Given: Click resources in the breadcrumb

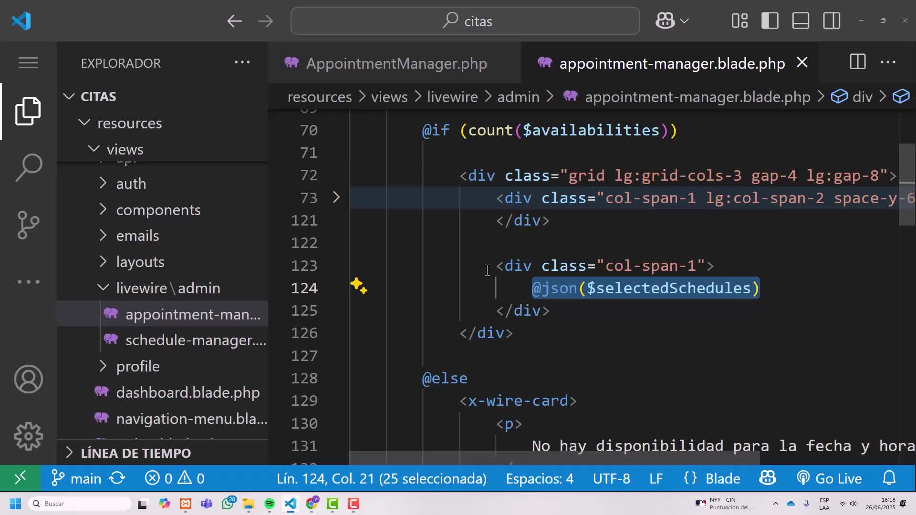Looking at the screenshot, I should [x=319, y=97].
